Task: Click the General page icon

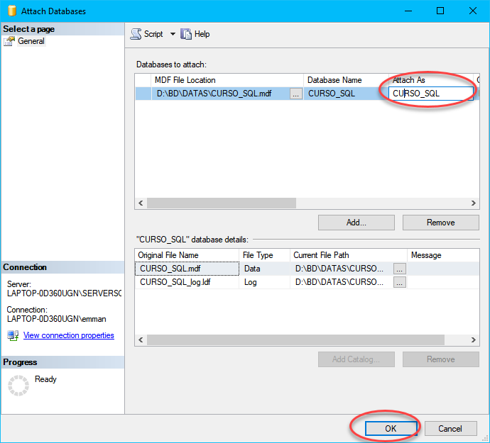Action: coord(9,41)
